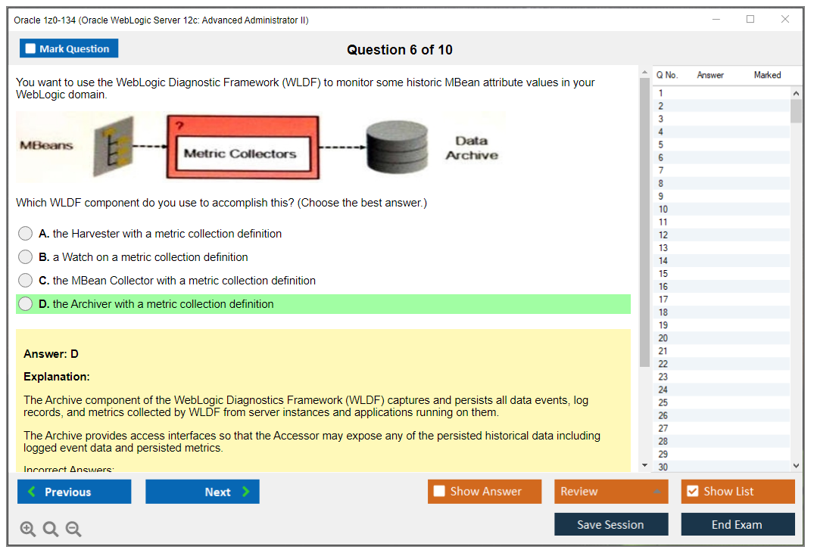Advance to the Next question
The image size is (814, 556).
(x=202, y=492)
